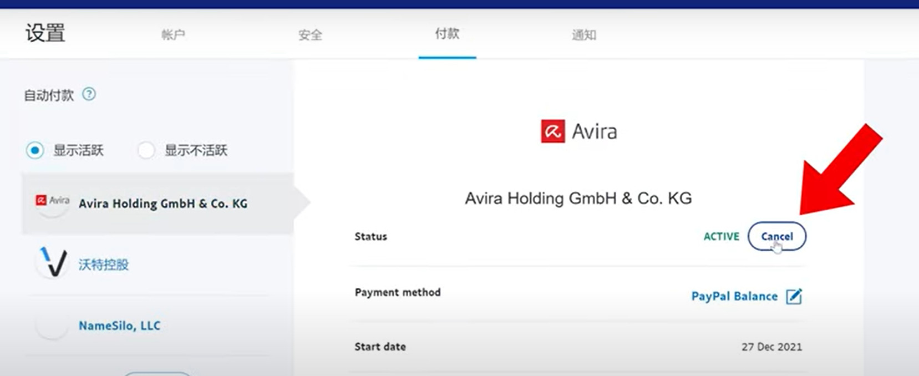Select Avira Holding GmbH & Co. KG list entry

point(163,204)
